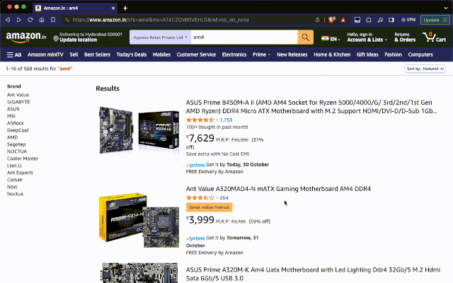453x283 pixels.
Task: Open Mobiles in navigation bar
Action: (161, 54)
